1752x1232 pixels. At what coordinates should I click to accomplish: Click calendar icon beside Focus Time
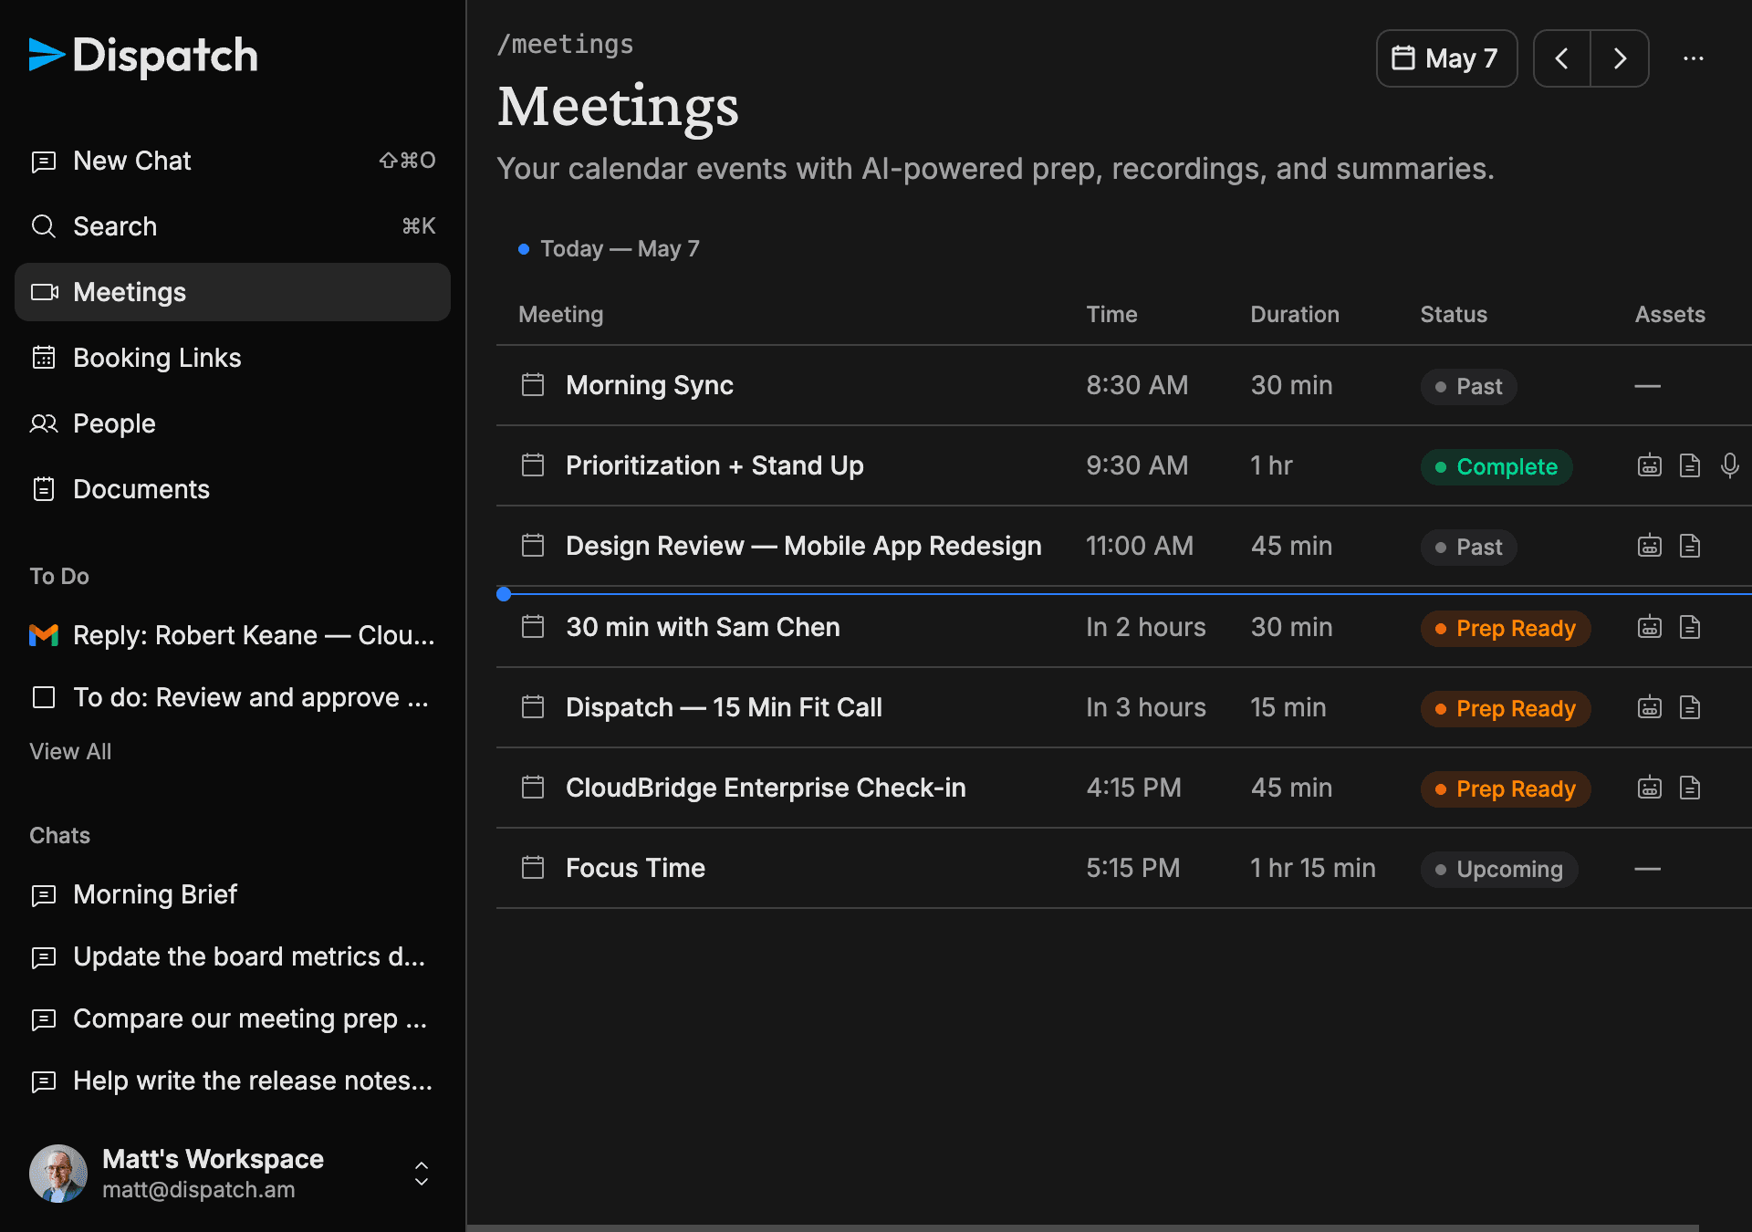pyautogui.click(x=533, y=868)
